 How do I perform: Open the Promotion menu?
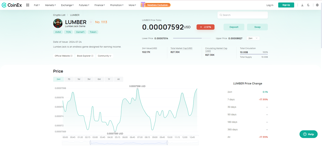(x=117, y=5)
